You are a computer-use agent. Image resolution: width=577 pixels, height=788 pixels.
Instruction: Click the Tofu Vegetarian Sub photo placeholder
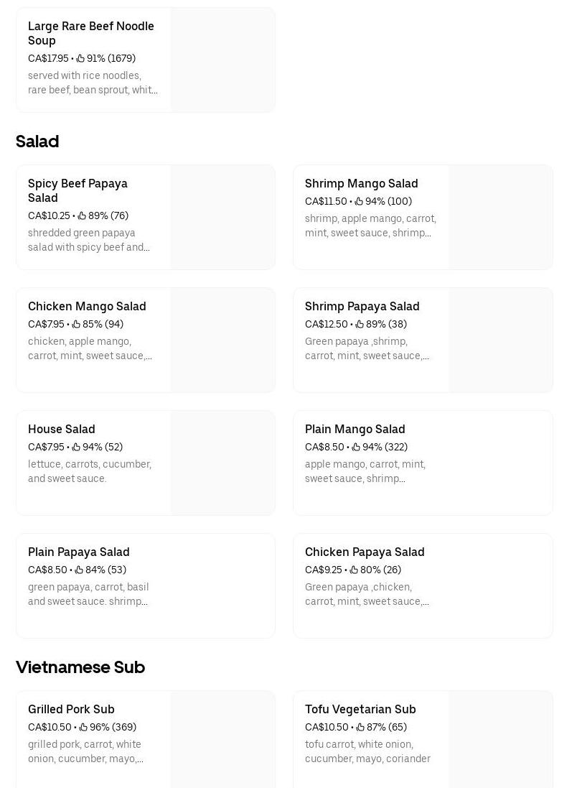pyautogui.click(x=500, y=740)
